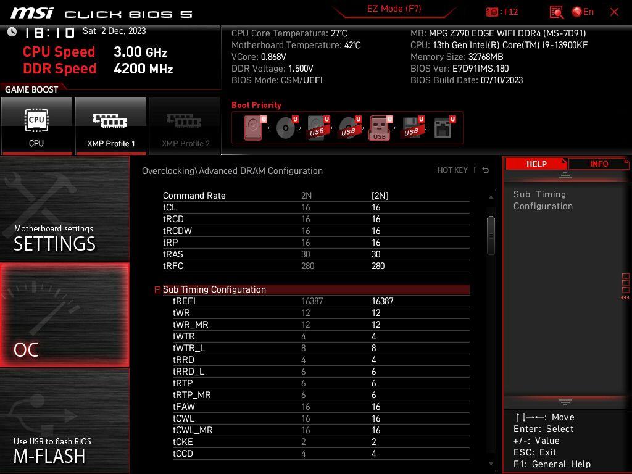Select the tRFC timing row
The height and width of the screenshot is (474, 632).
click(x=316, y=266)
